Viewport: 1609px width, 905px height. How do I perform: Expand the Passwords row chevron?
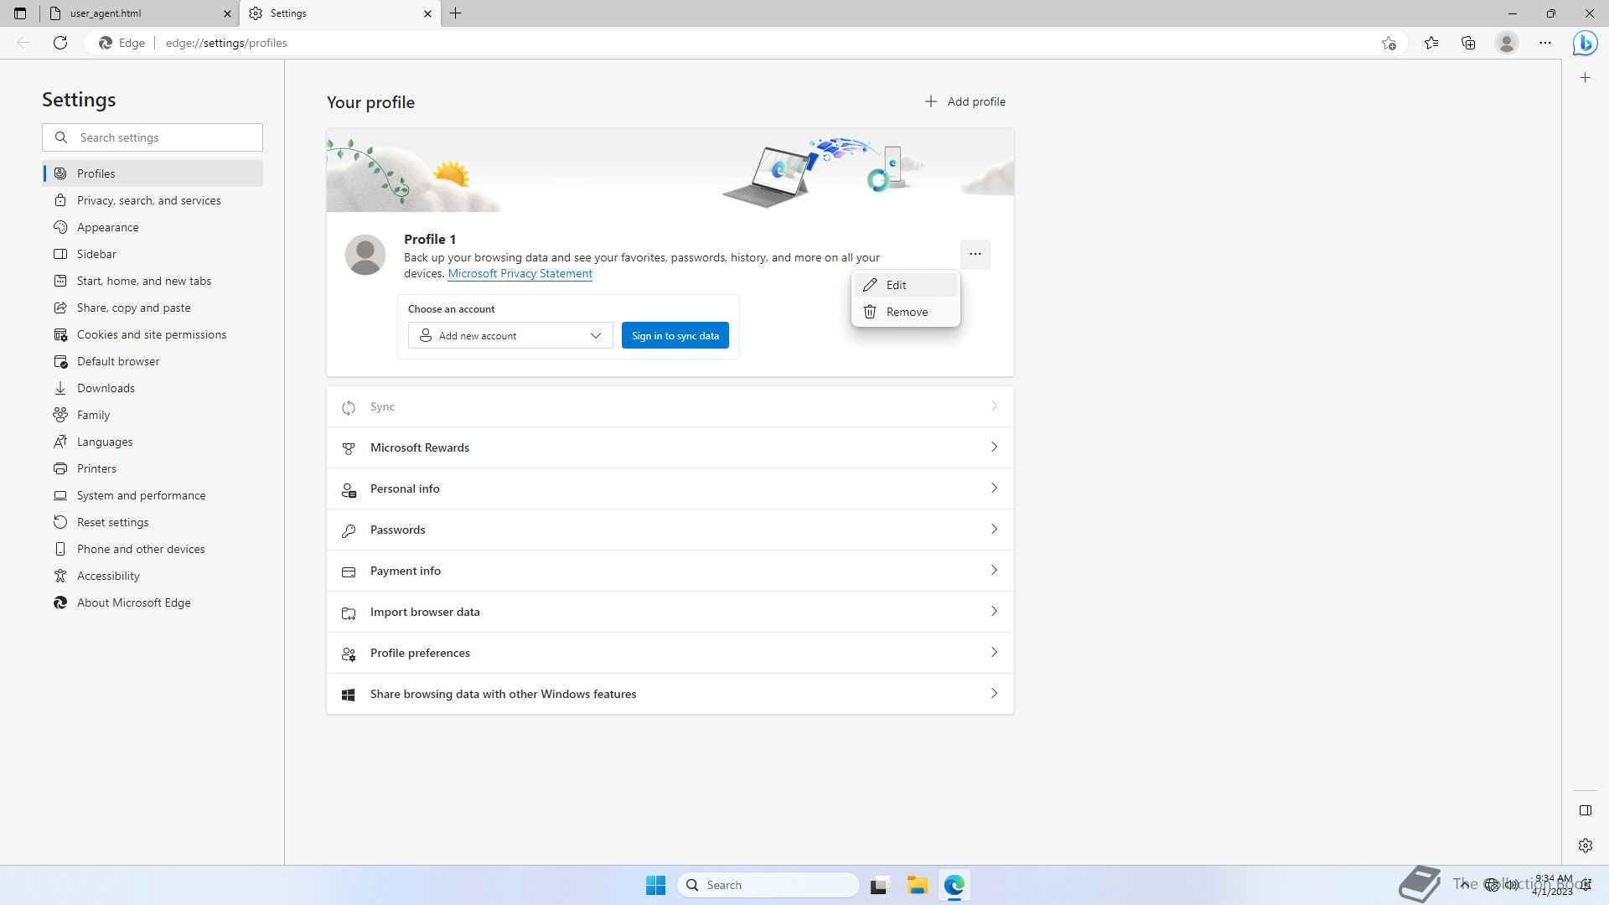coord(994,530)
